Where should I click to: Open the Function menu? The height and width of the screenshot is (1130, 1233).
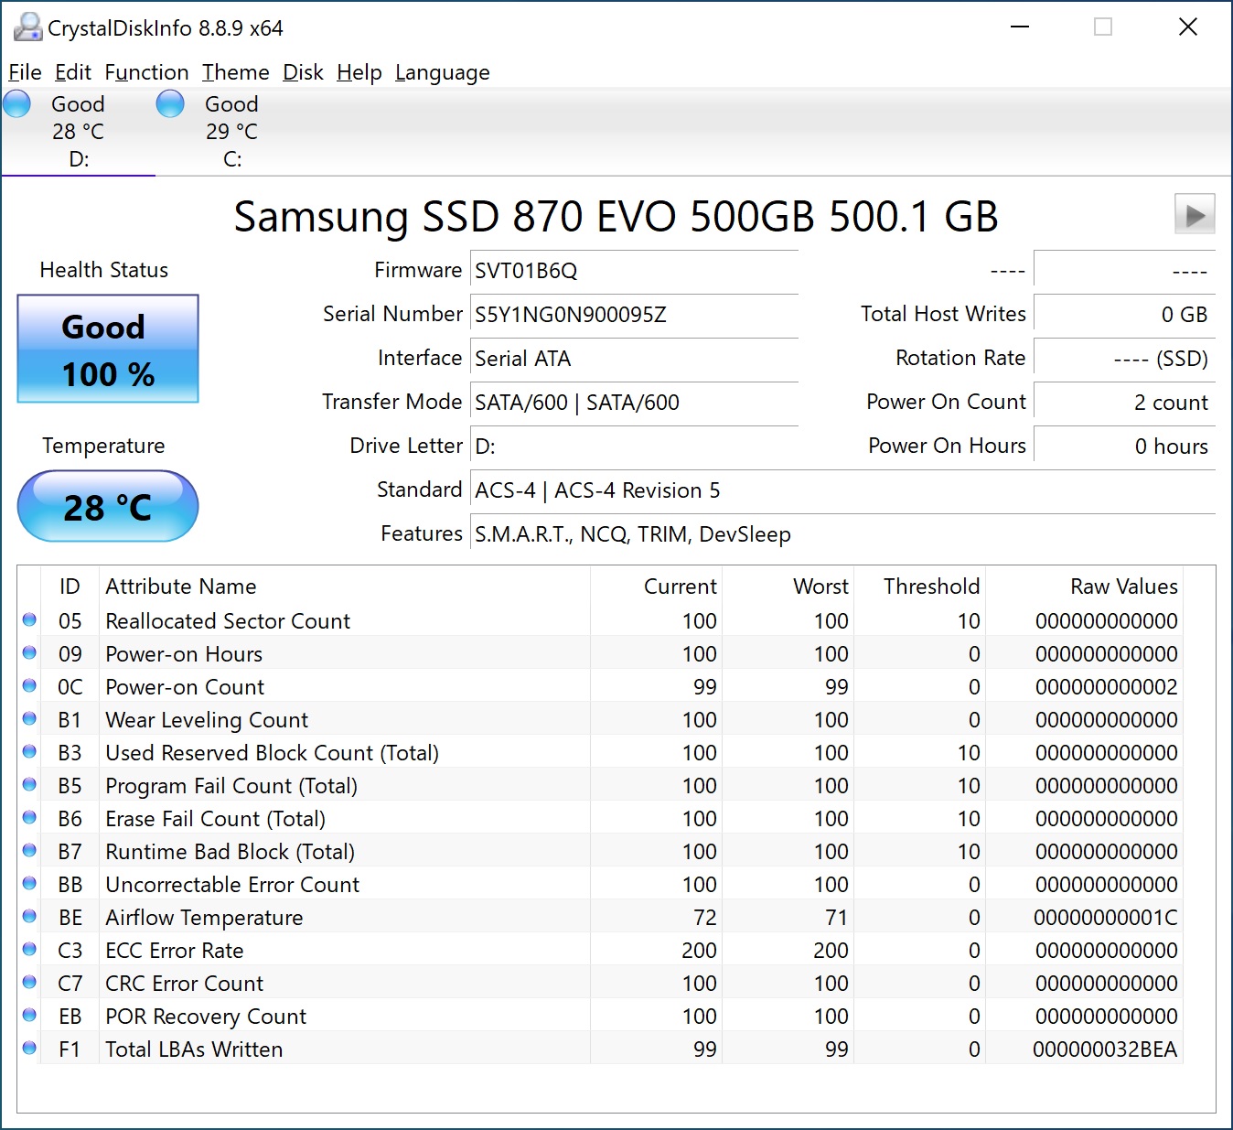pyautogui.click(x=146, y=72)
